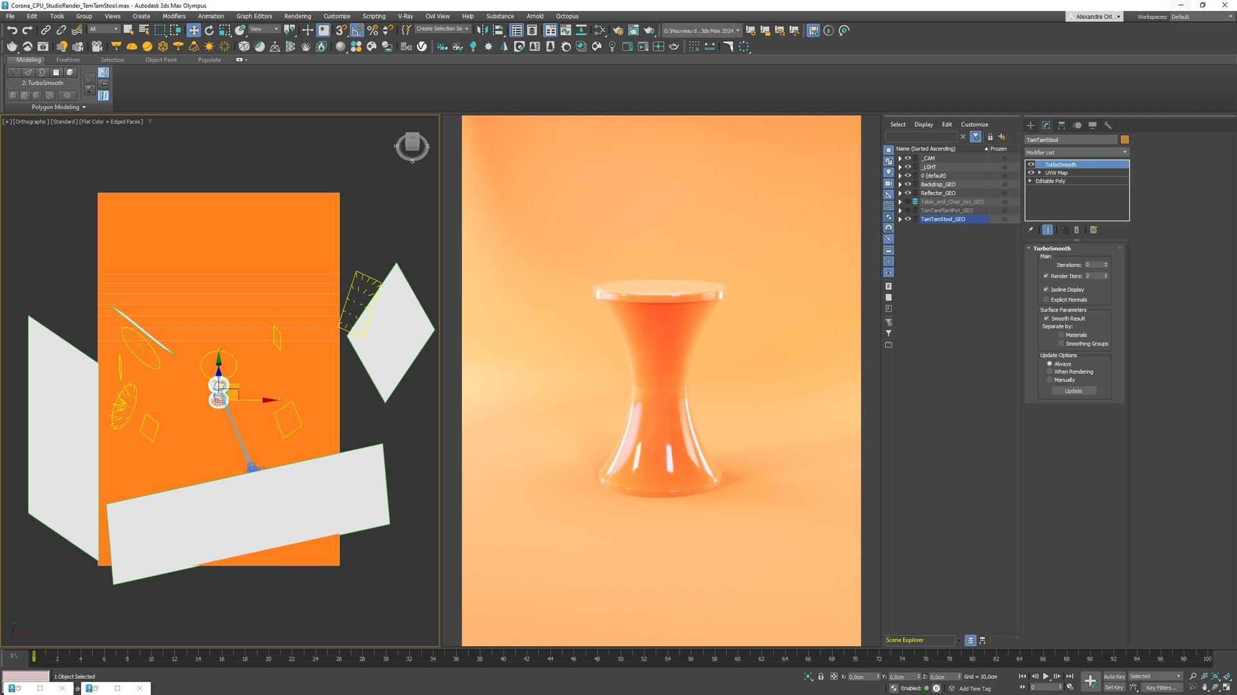Hide the Backdrop_GEO layer eye

coord(908,185)
